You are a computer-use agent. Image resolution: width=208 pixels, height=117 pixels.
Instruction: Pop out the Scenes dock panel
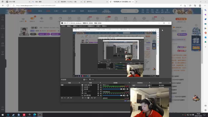(79, 83)
